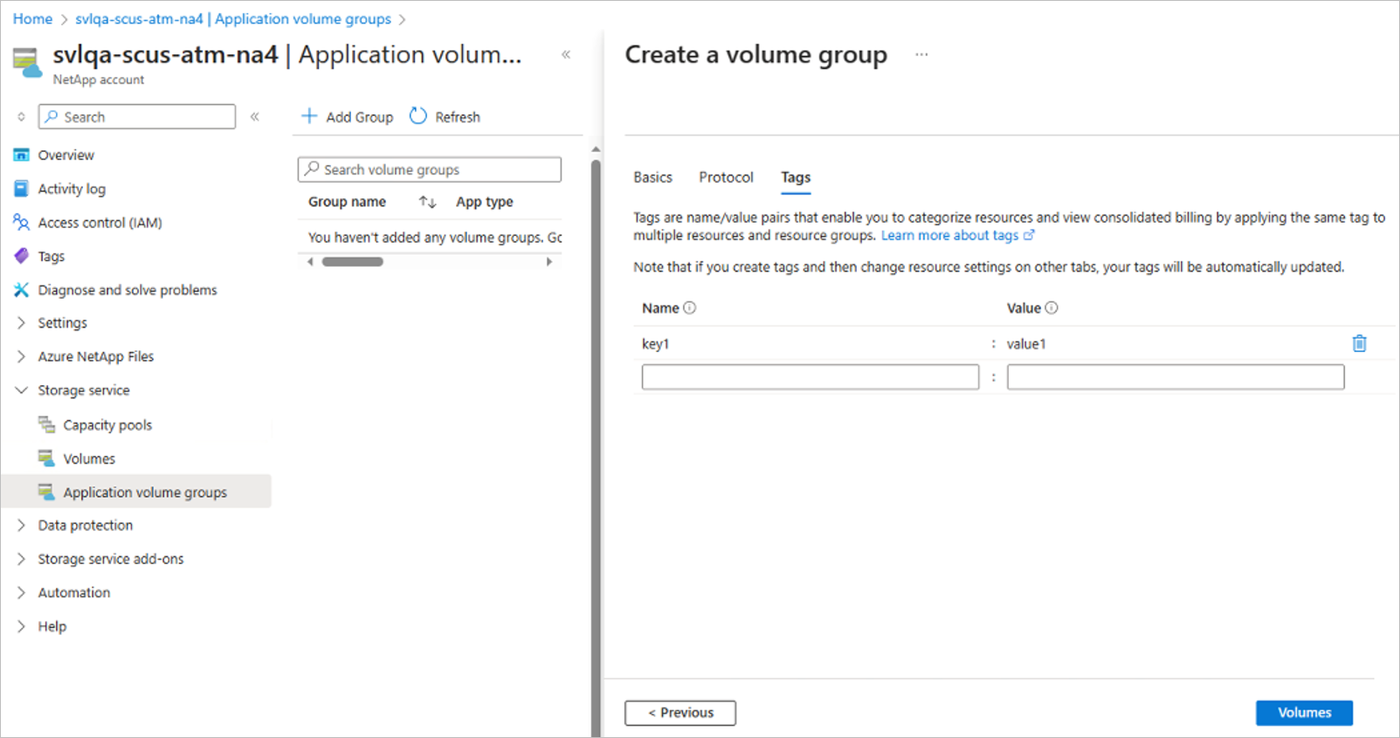
Task: Open Diagnose and solve problems
Action: 22,290
